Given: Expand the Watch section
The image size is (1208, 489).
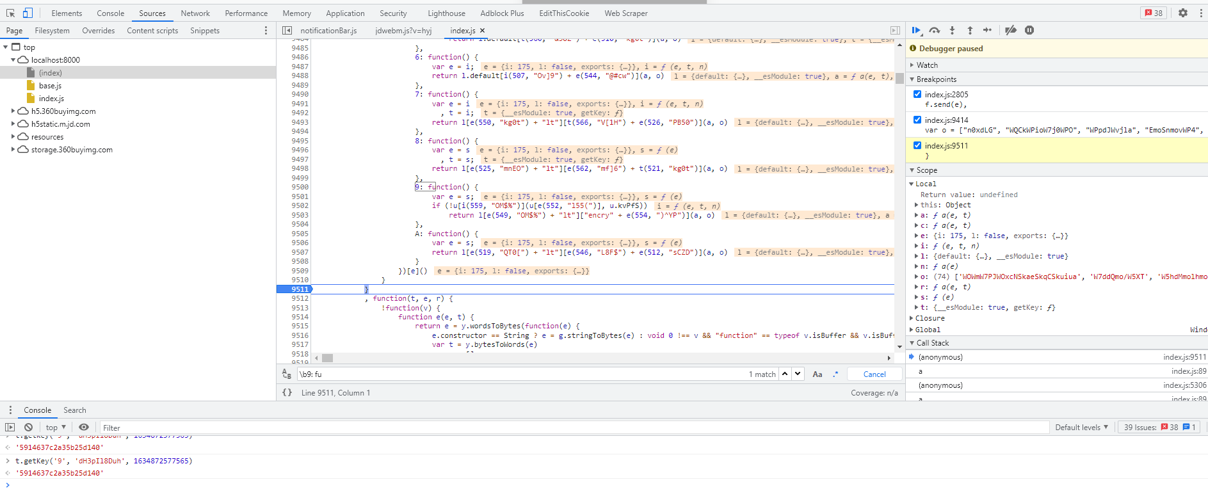Looking at the screenshot, I should pyautogui.click(x=926, y=65).
